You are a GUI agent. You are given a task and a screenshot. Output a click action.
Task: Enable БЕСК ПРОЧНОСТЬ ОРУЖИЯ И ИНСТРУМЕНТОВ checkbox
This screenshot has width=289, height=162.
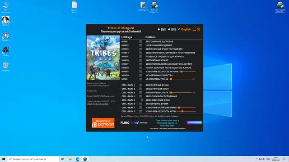tap(140, 53)
